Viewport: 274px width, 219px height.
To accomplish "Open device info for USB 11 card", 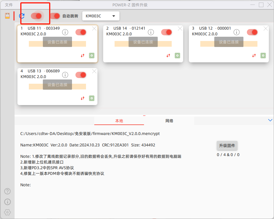I will click(65, 32).
